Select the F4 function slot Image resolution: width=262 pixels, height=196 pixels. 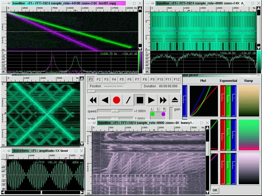pos(114,79)
